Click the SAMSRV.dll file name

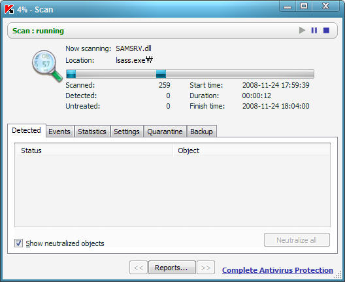point(133,48)
